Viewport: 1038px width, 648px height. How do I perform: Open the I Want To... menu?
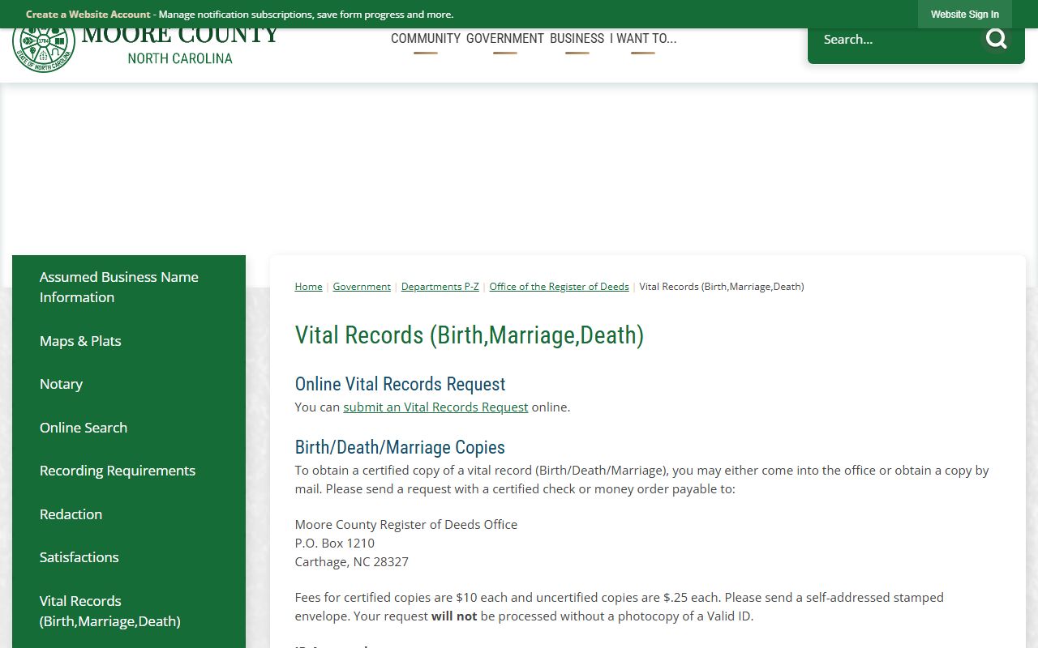click(643, 39)
